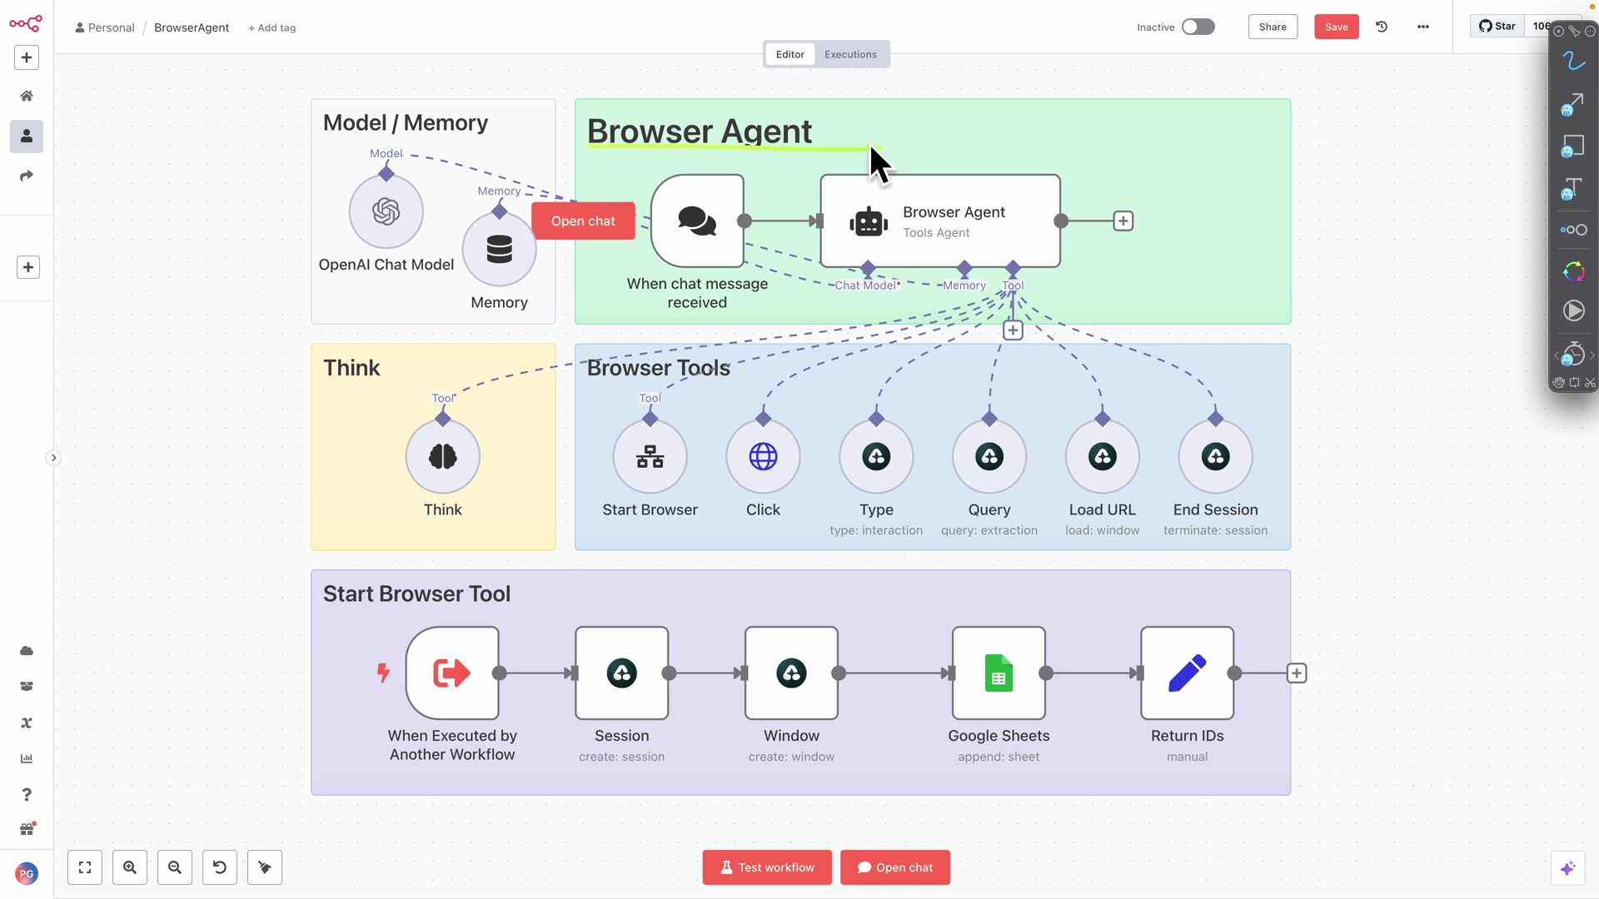Image resolution: width=1599 pixels, height=899 pixels.
Task: Switch to the Executions tab
Action: tap(850, 54)
